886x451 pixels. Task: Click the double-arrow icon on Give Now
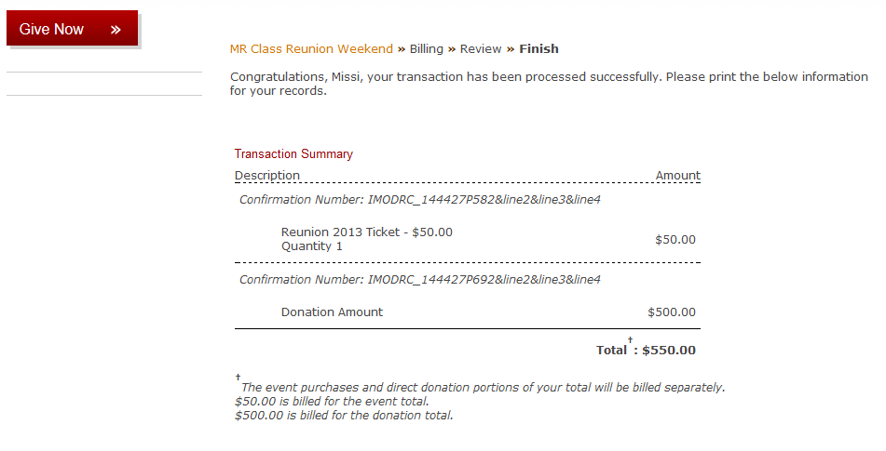(x=116, y=30)
